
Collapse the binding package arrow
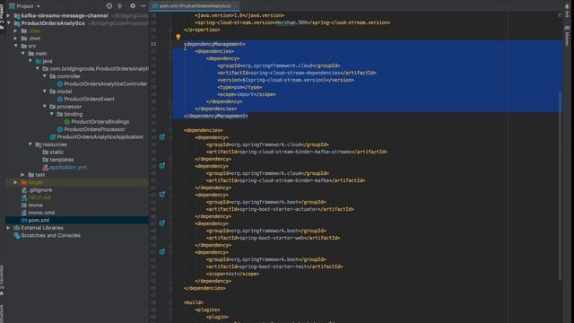point(52,114)
